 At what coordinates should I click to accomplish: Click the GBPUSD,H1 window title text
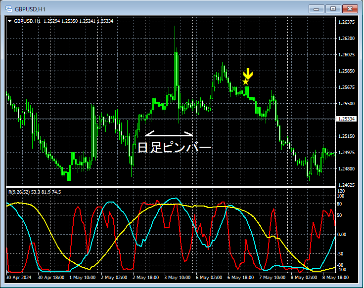point(30,9)
